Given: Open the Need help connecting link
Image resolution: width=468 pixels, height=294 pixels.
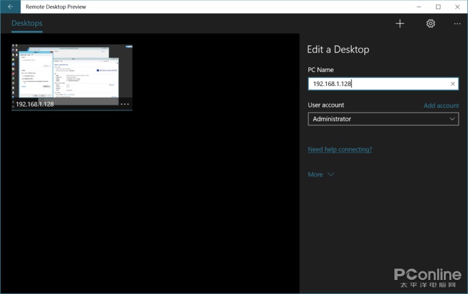Looking at the screenshot, I should pyautogui.click(x=340, y=149).
